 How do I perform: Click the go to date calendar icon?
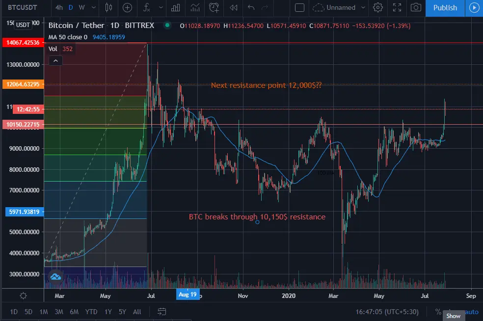tap(161, 312)
